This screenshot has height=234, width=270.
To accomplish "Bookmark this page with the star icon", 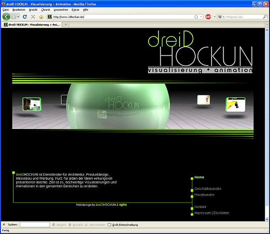I will click(196, 17).
